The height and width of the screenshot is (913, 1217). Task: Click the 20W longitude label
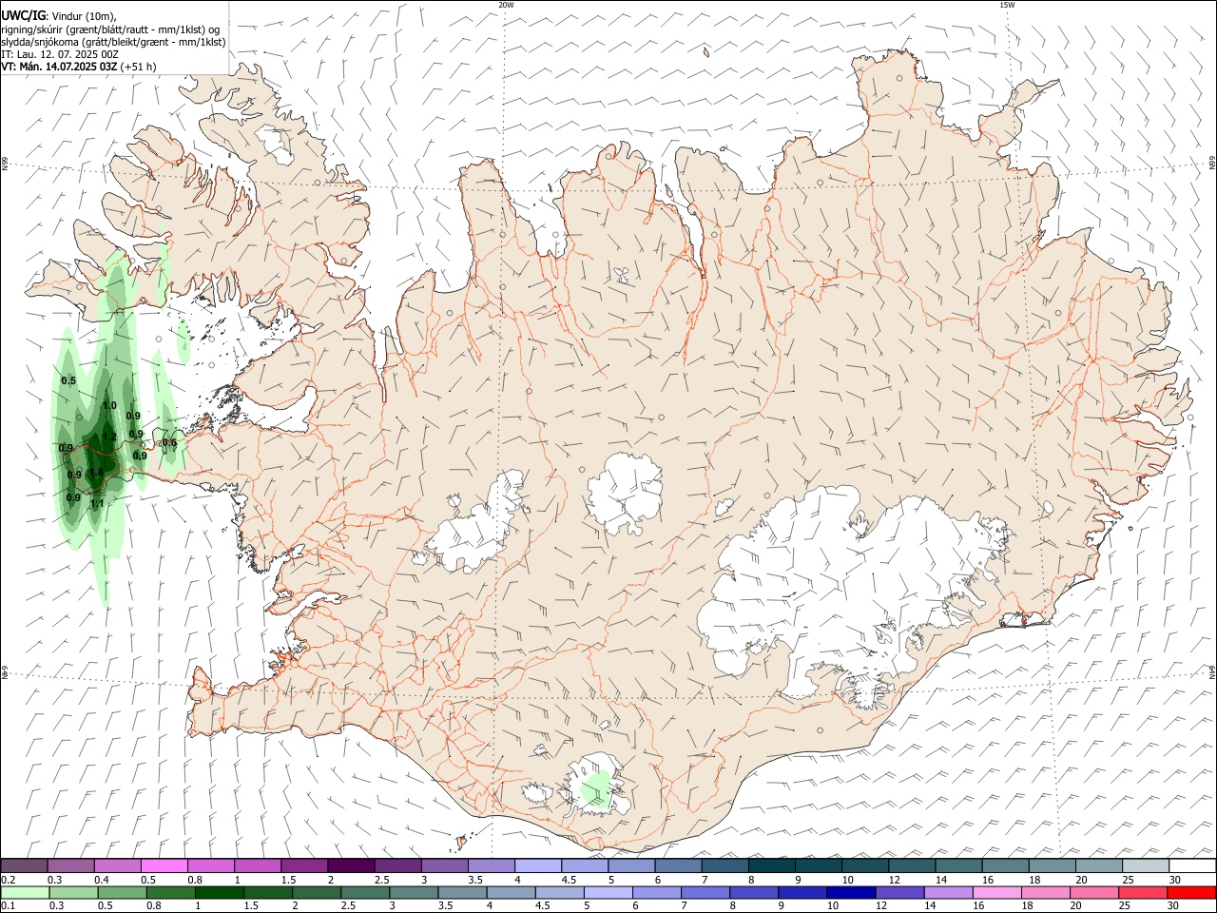point(506,5)
